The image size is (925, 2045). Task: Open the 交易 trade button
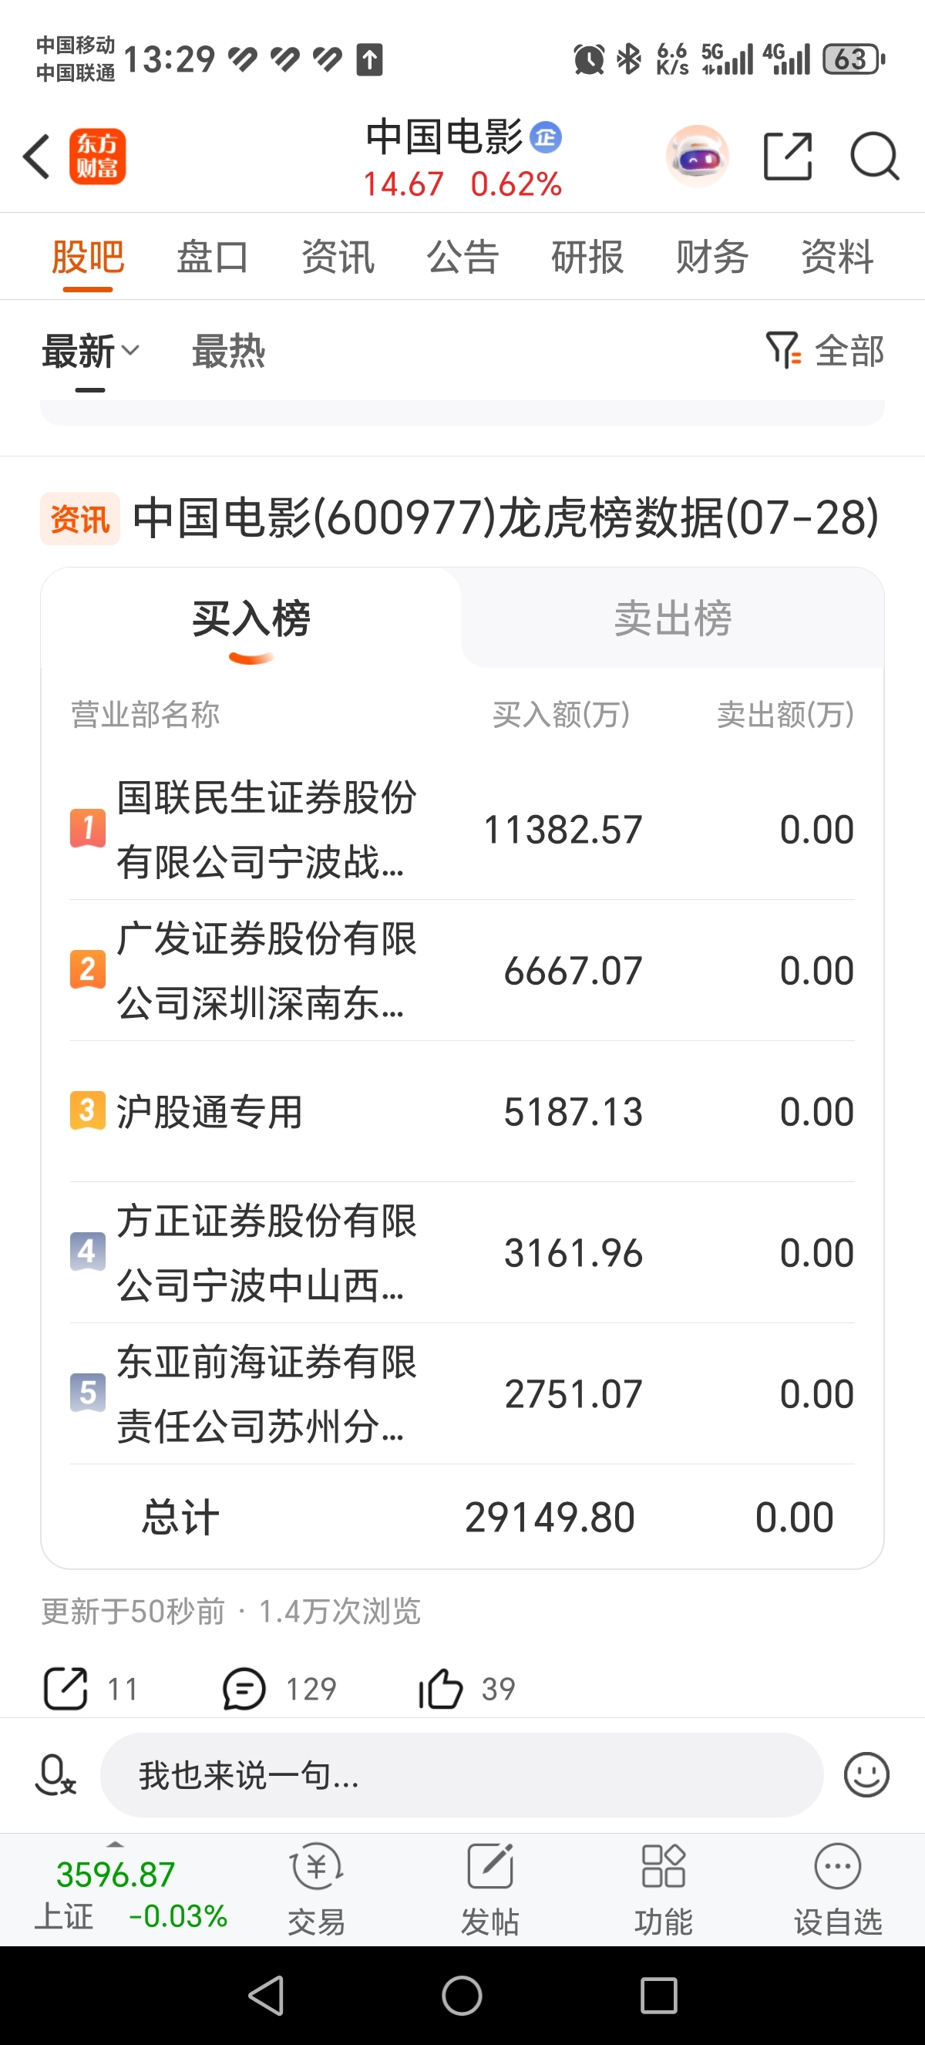click(317, 1889)
